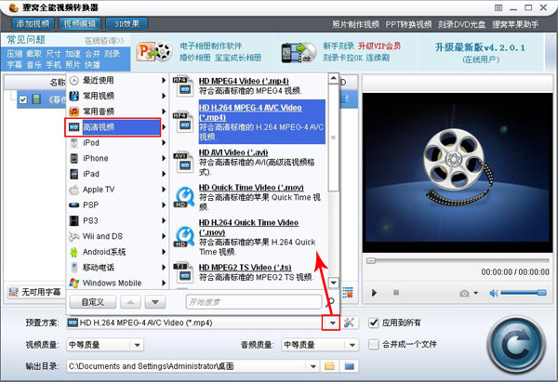Open the 3D效果 effects button
The image size is (558, 382).
pos(126,24)
